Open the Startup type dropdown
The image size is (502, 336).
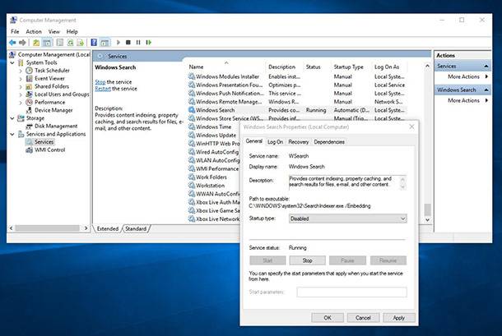347,219
